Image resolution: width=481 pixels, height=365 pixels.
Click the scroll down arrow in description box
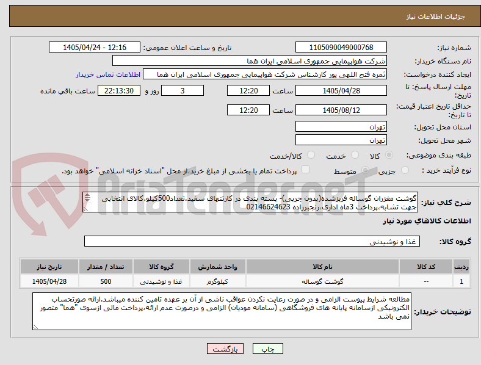(87, 200)
